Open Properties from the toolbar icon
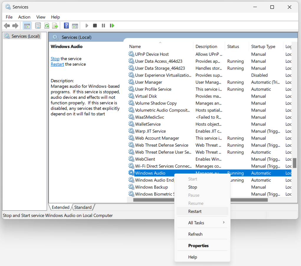The height and width of the screenshot is (266, 301). coord(38,26)
